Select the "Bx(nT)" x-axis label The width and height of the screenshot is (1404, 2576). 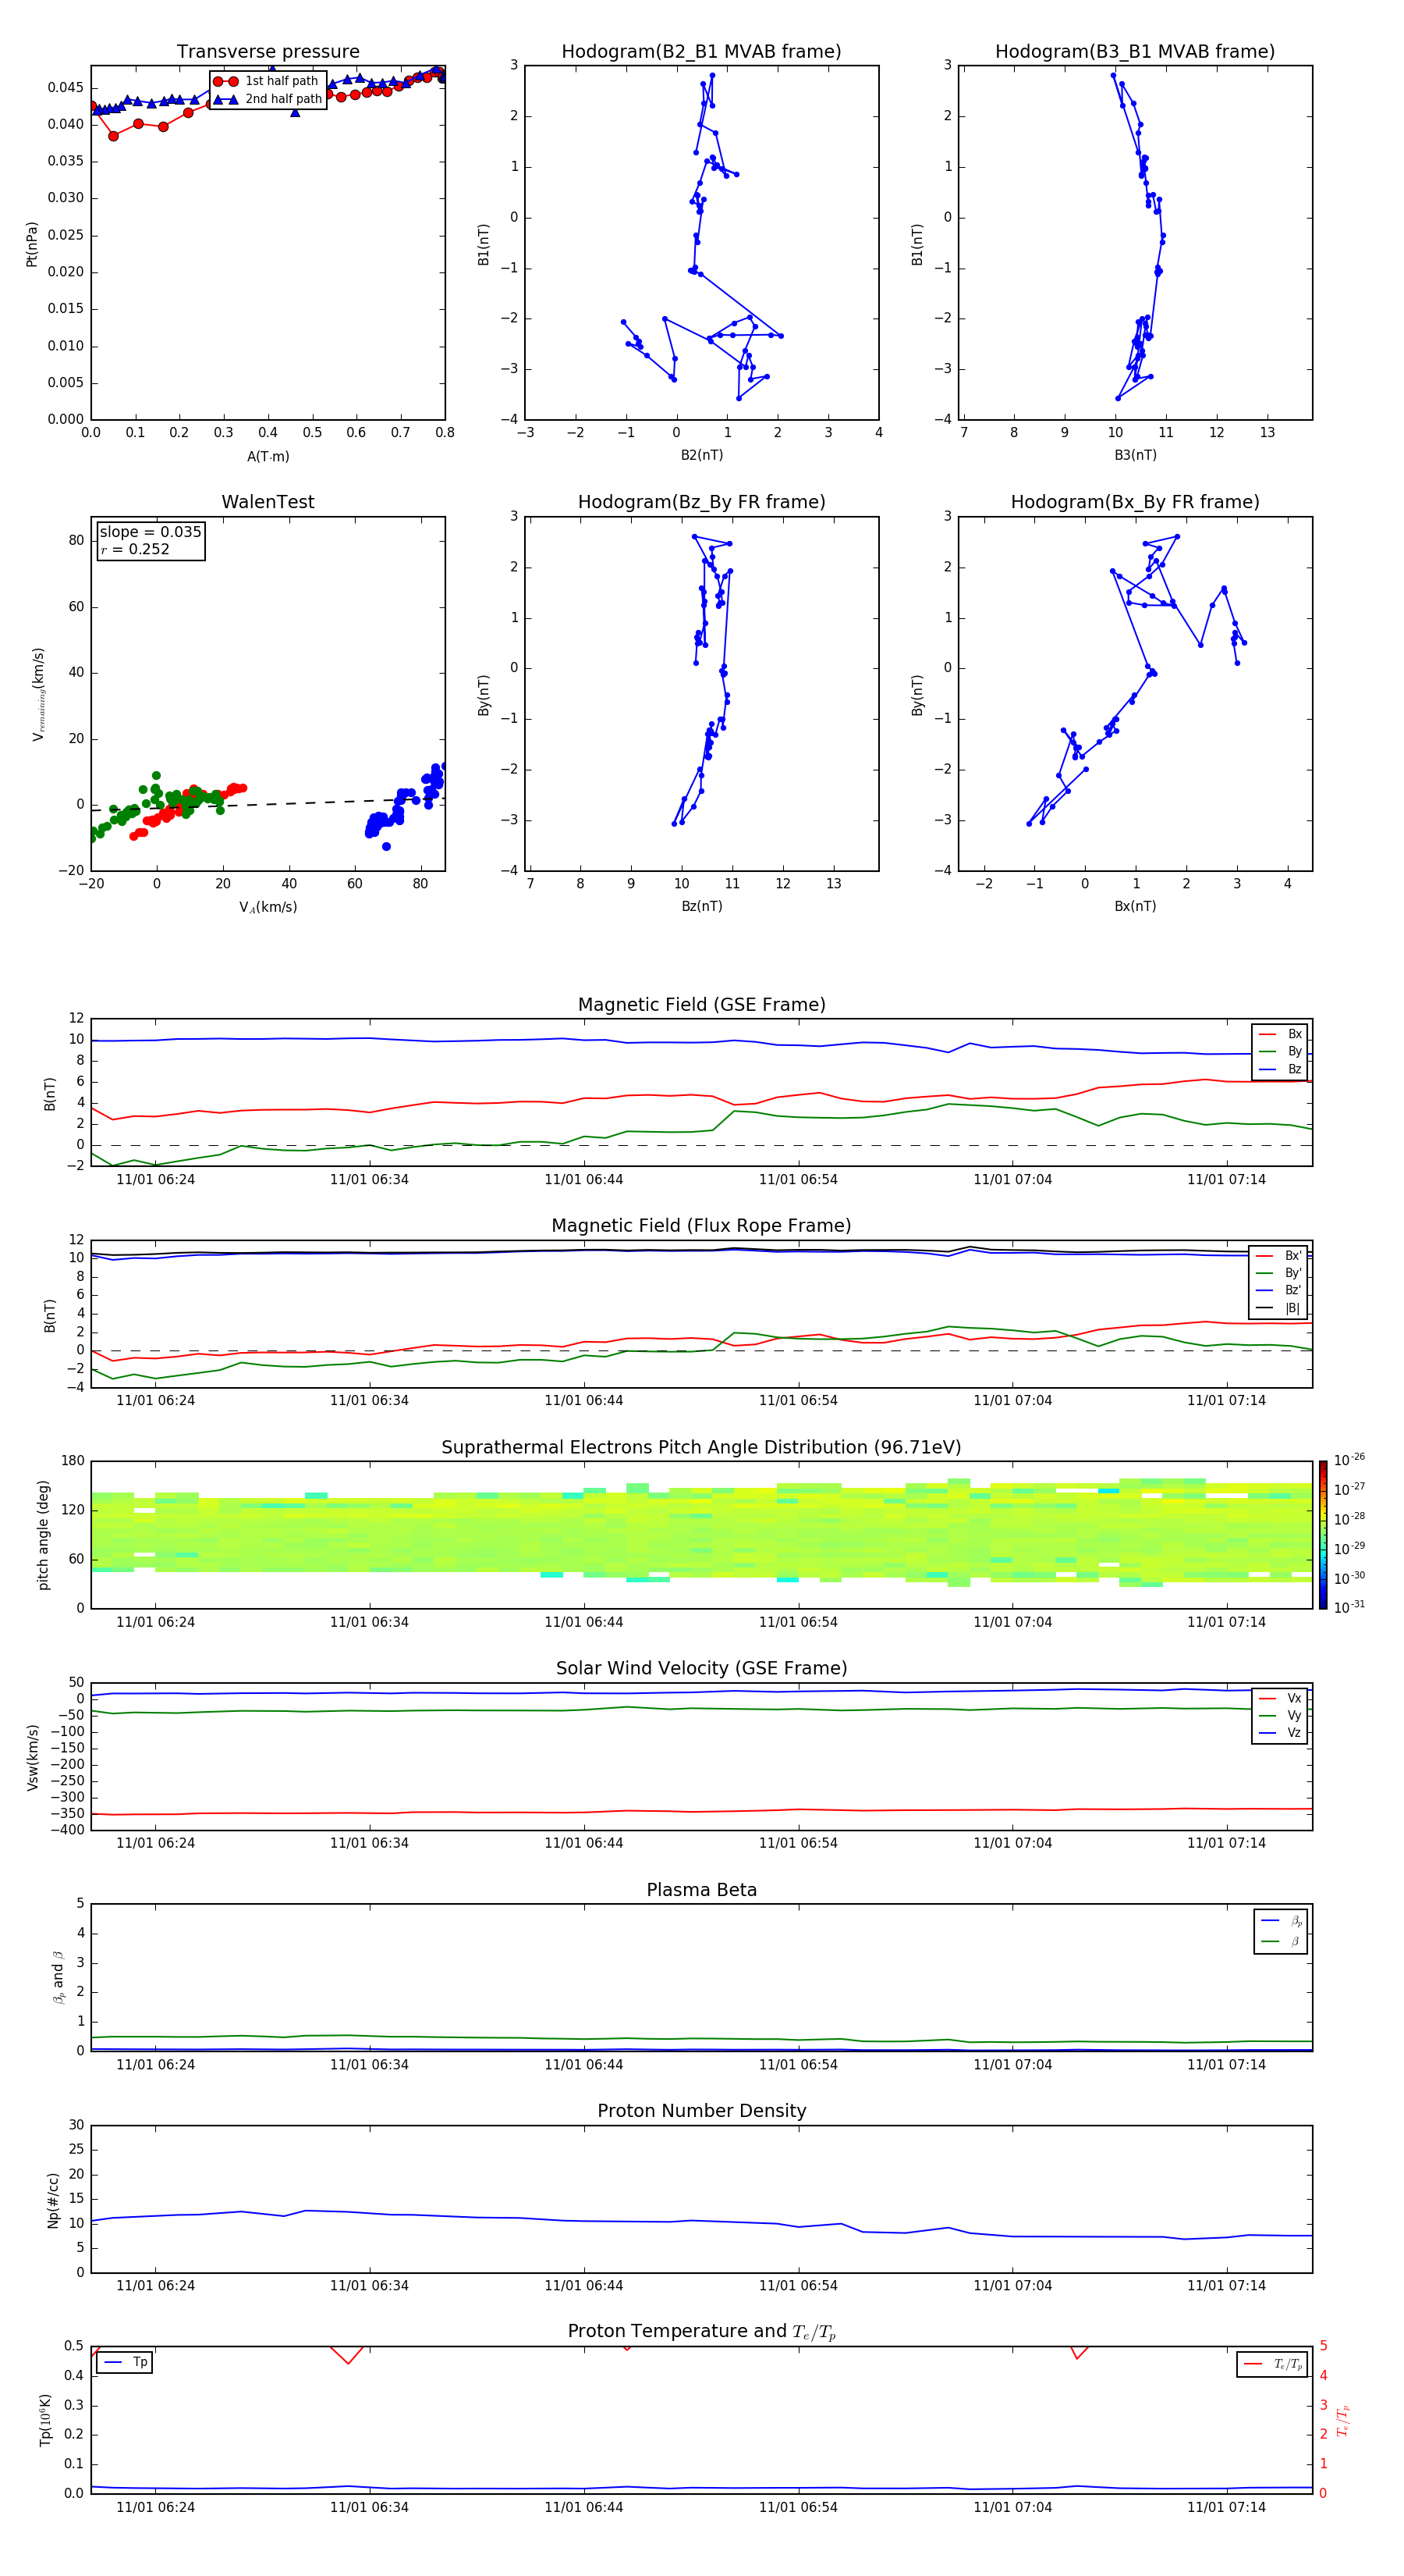point(1135,906)
